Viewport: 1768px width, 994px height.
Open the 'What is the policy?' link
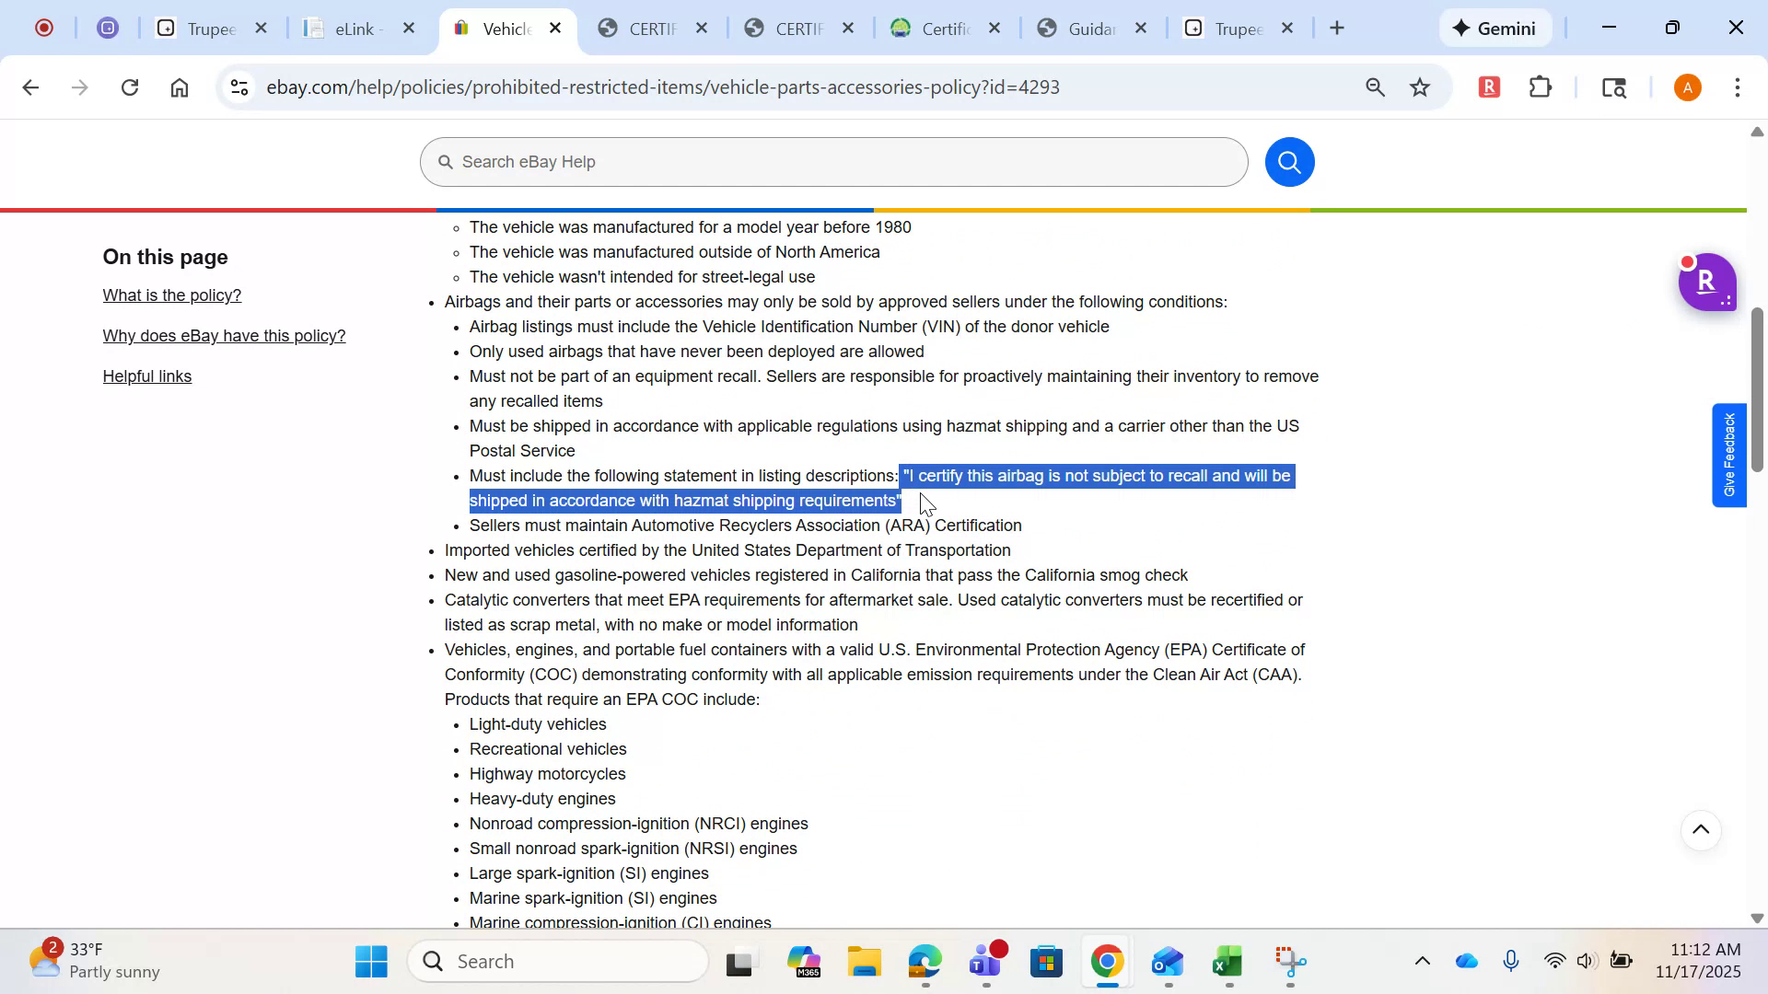[171, 295]
